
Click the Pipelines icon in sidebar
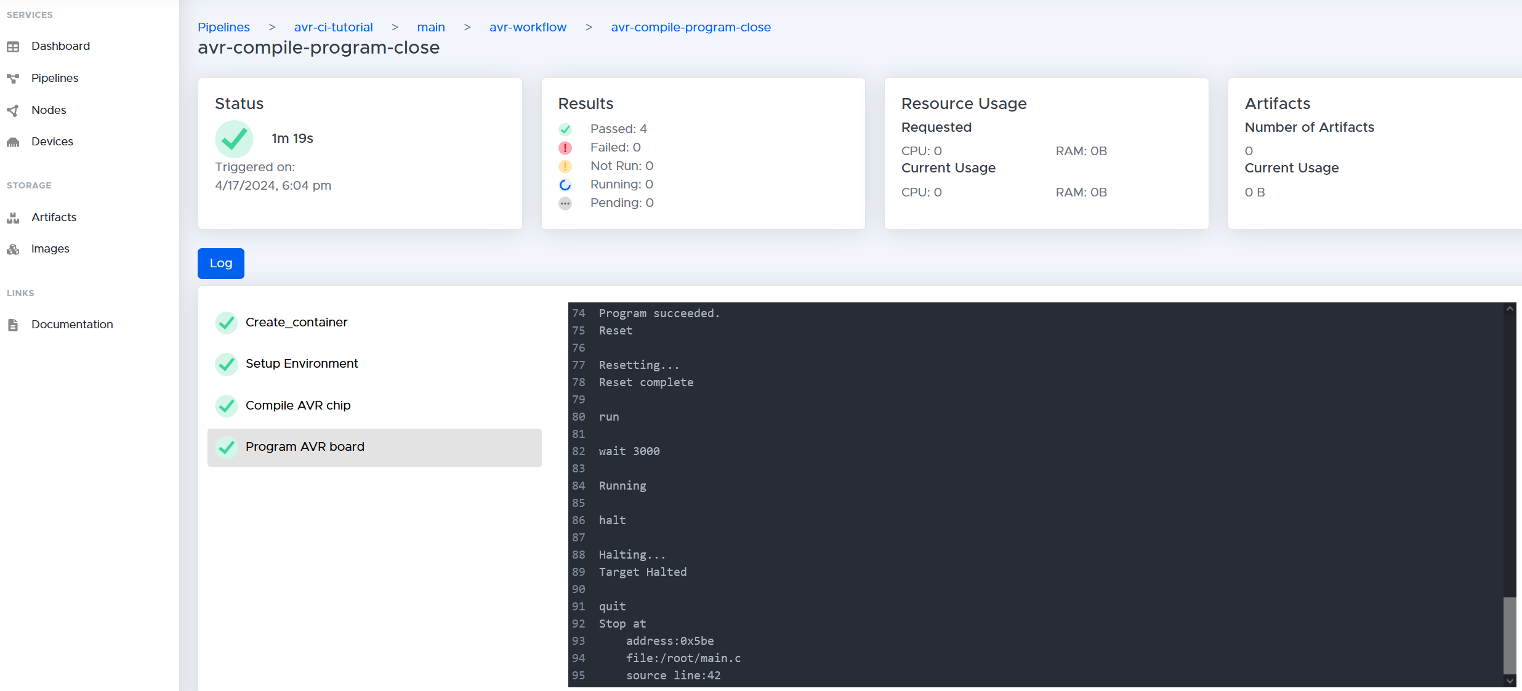point(15,78)
